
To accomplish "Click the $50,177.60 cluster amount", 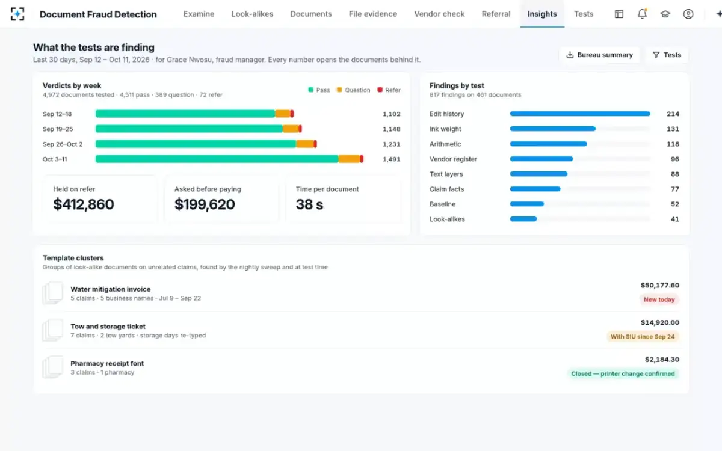I will pos(660,285).
